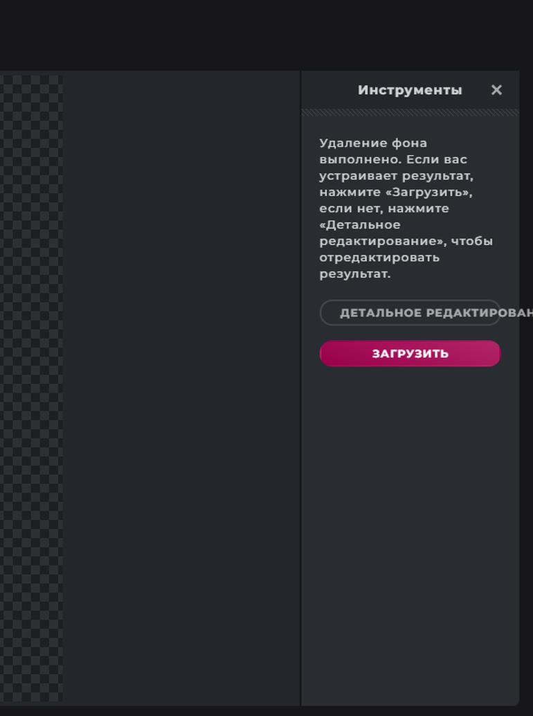Image resolution: width=533 pixels, height=716 pixels.
Task: Click the hatched divider strip under the Инструменты header
Action: tap(410, 112)
